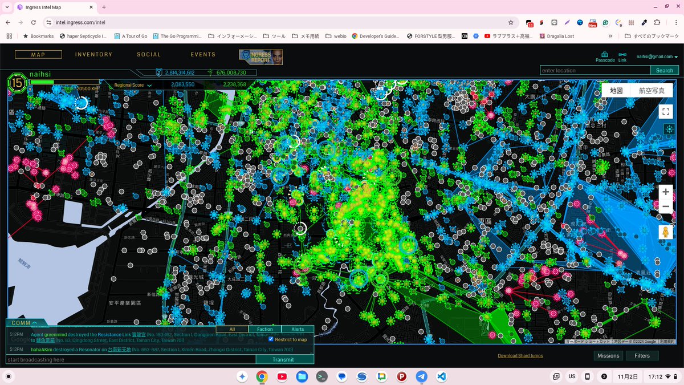The image size is (684, 385).
Task: Select the MAP tab
Action: pos(38,55)
